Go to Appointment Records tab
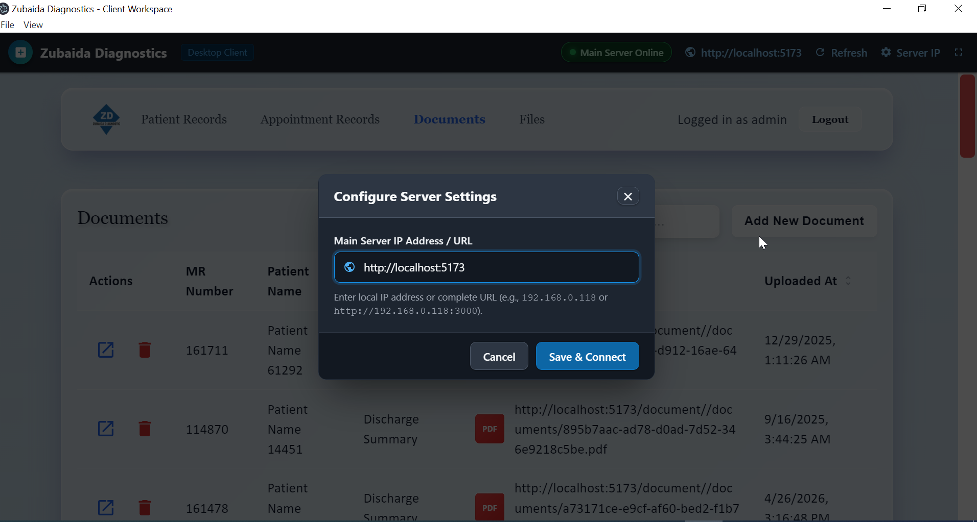The height and width of the screenshot is (522, 977). coord(320,119)
